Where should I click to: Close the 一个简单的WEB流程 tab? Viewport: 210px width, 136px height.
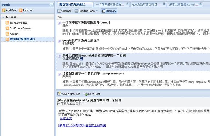point(128,4)
